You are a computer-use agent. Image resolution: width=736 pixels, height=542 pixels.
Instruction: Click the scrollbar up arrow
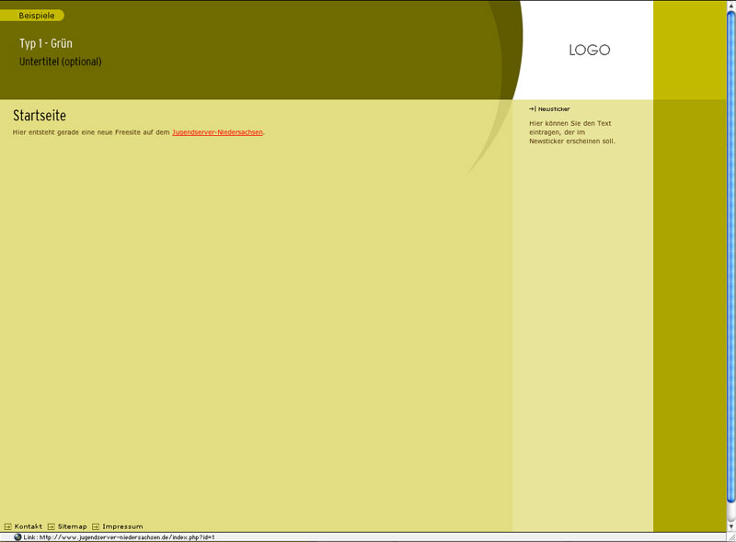(731, 5)
